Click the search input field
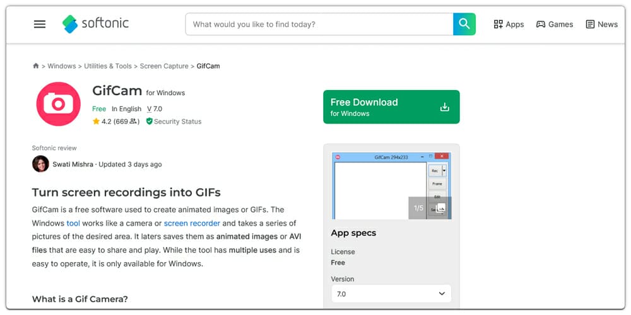Viewport: 631px width, 315px height. [x=319, y=25]
